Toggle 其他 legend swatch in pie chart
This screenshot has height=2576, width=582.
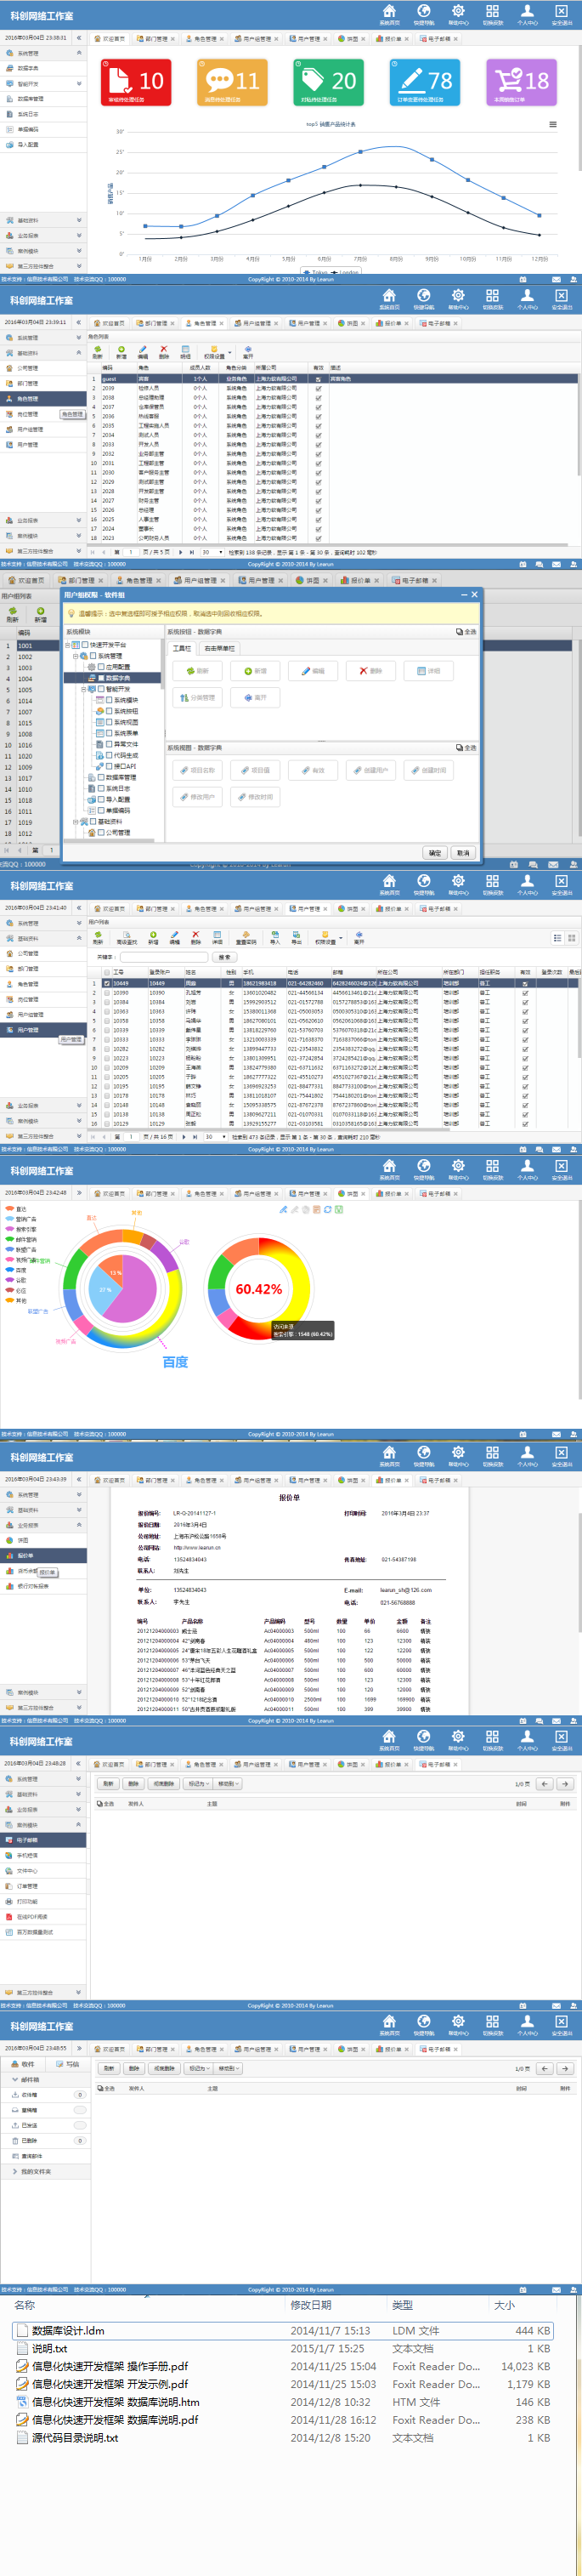click(x=9, y=1300)
